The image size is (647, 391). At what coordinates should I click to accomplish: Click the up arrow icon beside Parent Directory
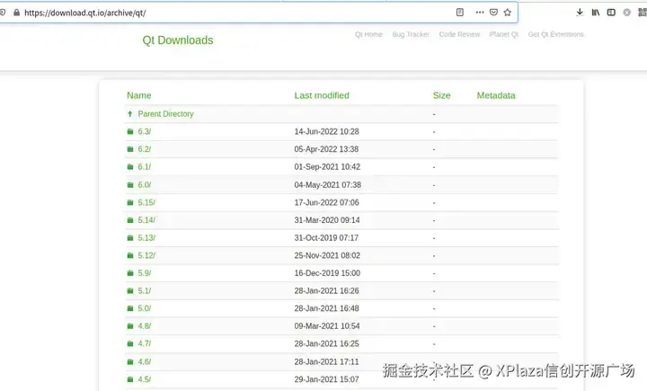(130, 113)
